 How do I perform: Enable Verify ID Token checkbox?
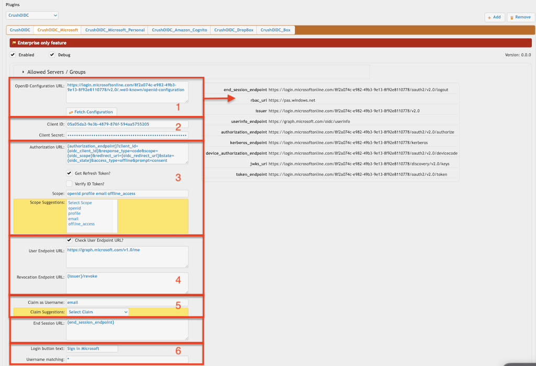(x=69, y=183)
